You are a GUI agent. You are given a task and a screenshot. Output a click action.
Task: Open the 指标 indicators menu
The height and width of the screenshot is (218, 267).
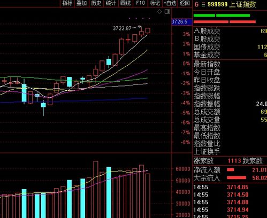67,3
